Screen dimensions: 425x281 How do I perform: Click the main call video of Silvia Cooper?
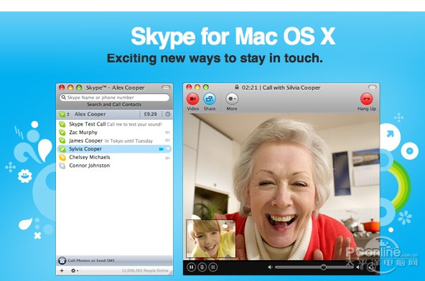(x=281, y=186)
